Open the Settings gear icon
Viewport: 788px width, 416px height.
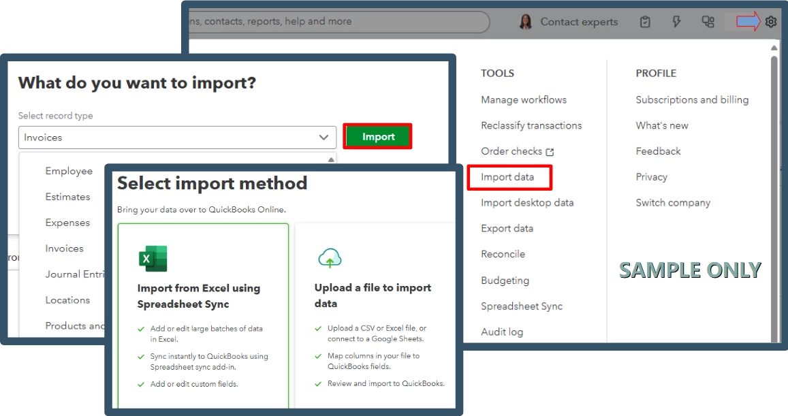point(771,22)
